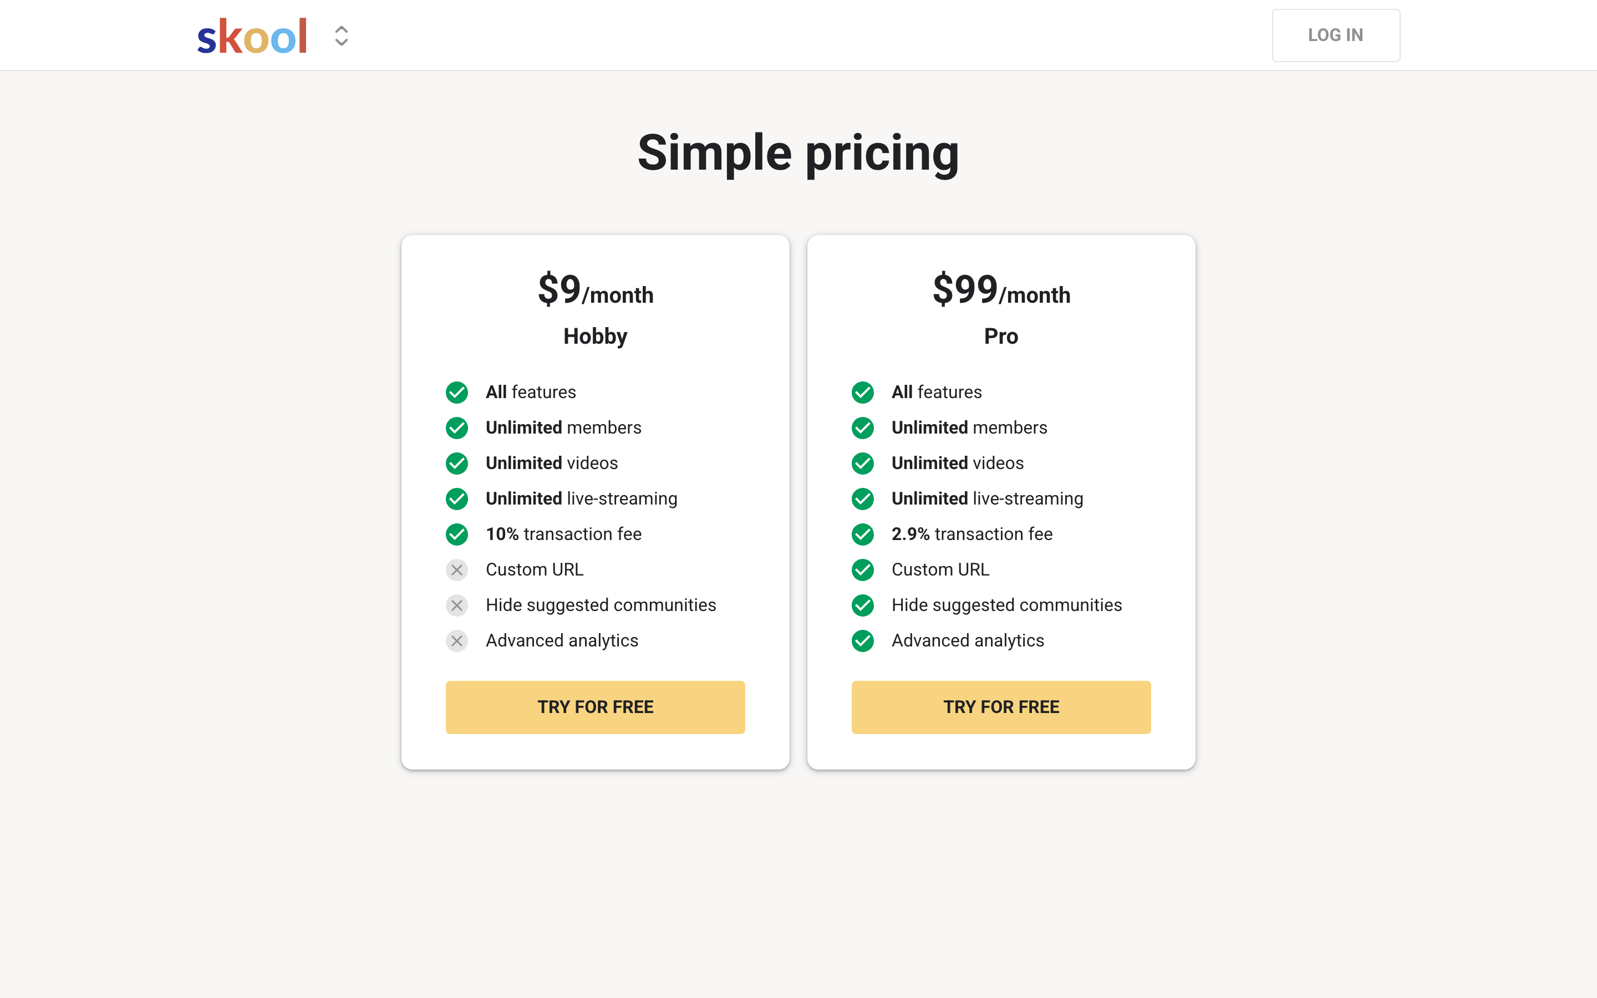Click the Simple pricing heading

point(798,152)
